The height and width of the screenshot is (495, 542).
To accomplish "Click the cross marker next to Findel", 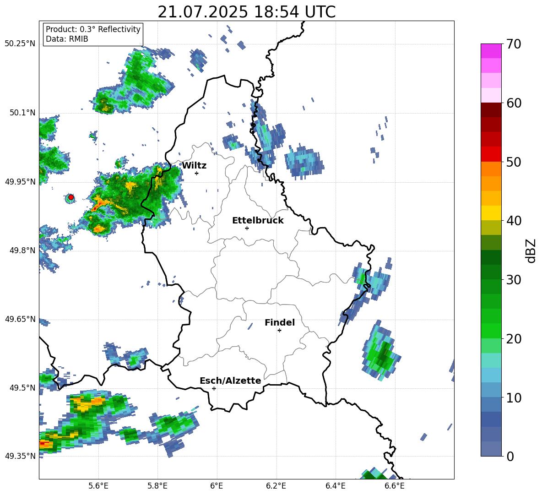I will (279, 331).
